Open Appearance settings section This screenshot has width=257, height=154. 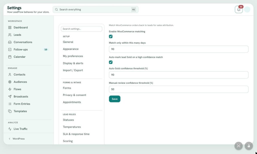[x=71, y=49]
